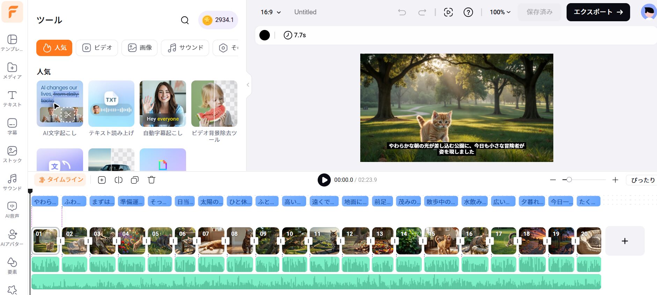The width and height of the screenshot is (657, 295).
Task: Adjust the timeline zoom slider handle
Action: (569, 180)
